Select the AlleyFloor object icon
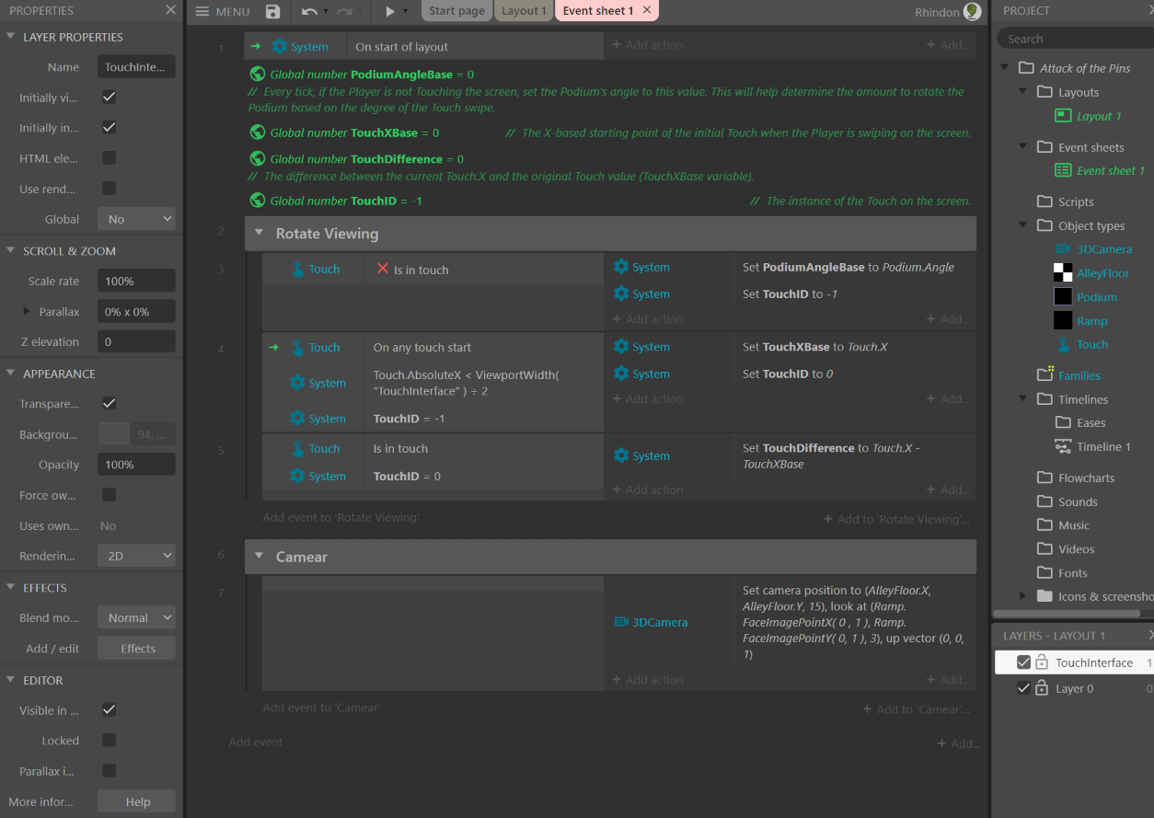The width and height of the screenshot is (1154, 818). click(x=1063, y=273)
